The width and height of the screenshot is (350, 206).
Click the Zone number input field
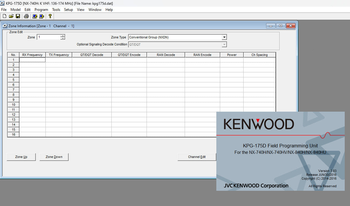tap(49, 37)
